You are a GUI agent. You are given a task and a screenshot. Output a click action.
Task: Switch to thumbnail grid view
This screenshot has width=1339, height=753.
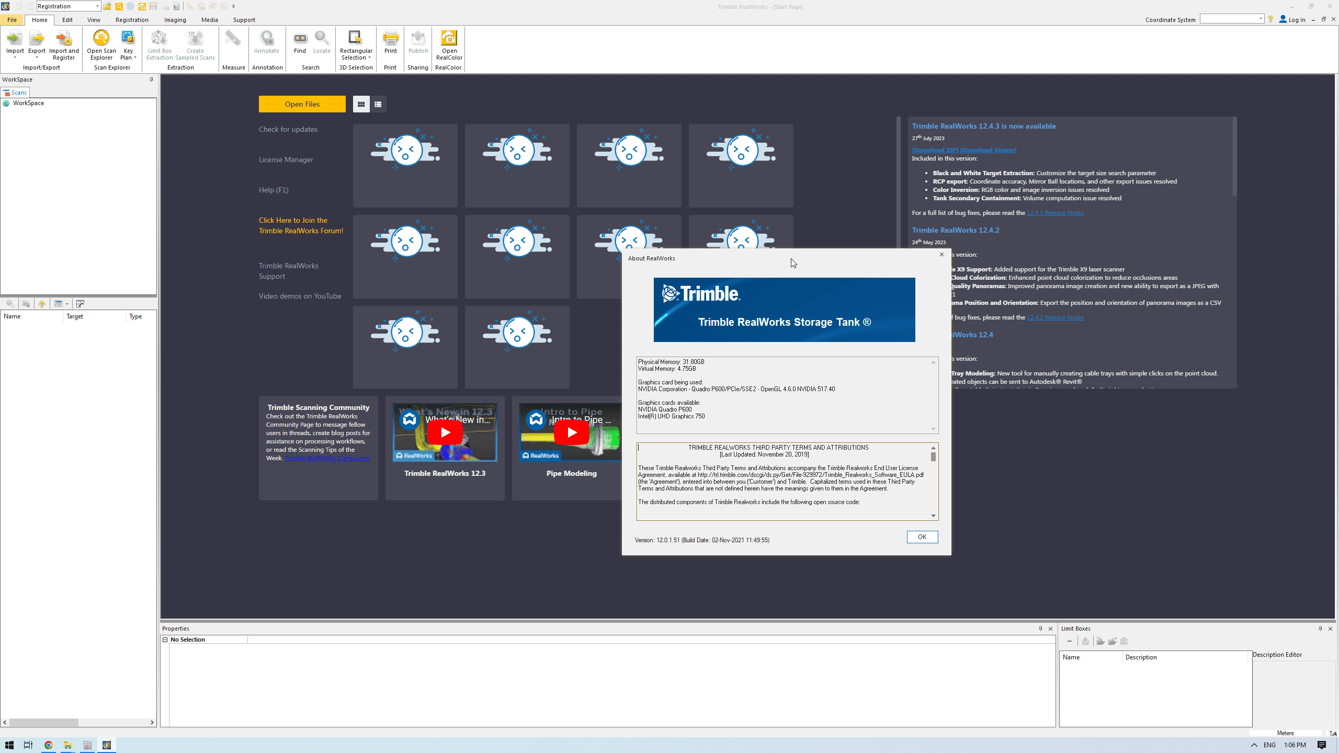click(361, 104)
